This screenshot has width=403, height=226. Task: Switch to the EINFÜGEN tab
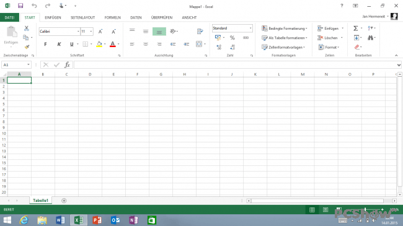(53, 17)
